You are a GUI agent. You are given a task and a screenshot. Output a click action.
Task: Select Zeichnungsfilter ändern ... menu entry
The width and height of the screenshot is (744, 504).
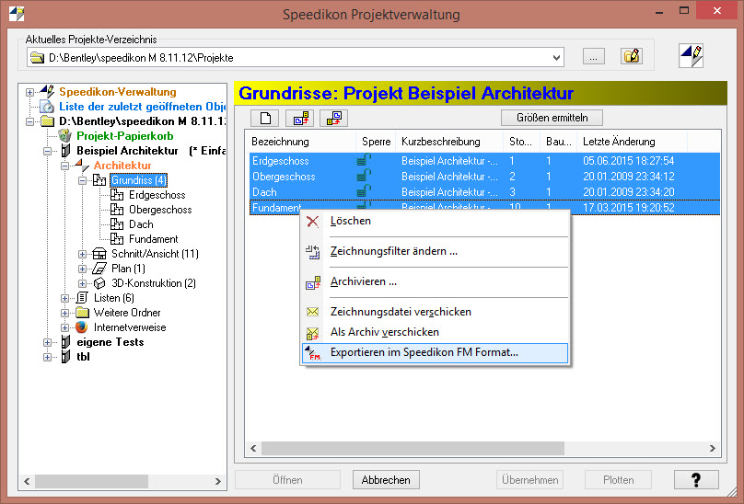coord(436,251)
